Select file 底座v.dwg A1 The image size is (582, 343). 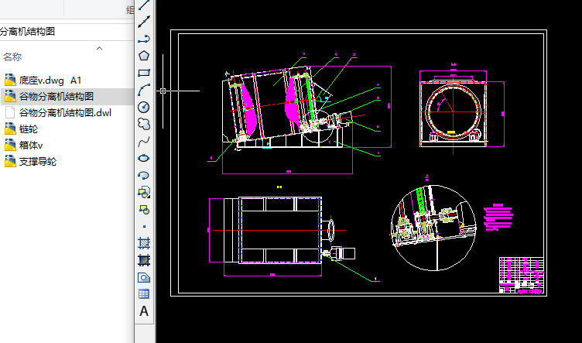click(50, 81)
